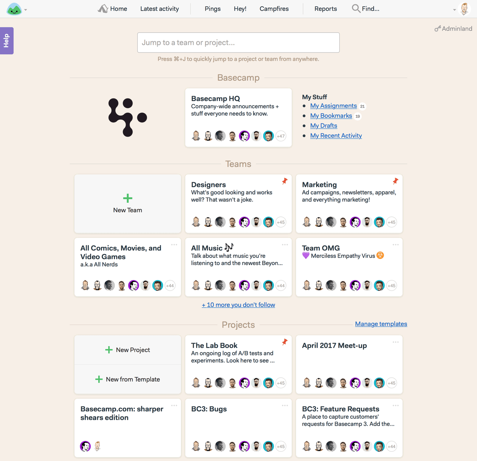477x461 pixels.
Task: Click the Basecamp company logo graphic
Action: [128, 117]
